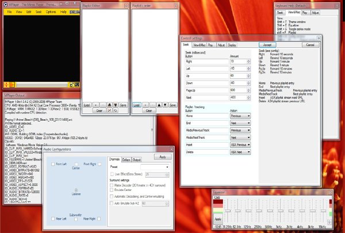Toggle Auto Emulate Sub HZ checkbox

pyautogui.click(x=112, y=203)
